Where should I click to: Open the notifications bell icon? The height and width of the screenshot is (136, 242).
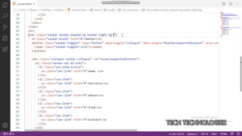tap(238, 134)
